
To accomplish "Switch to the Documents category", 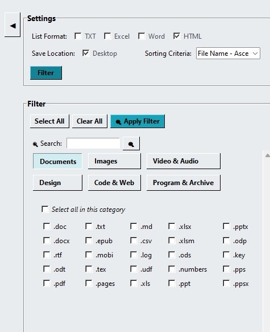I will click(57, 161).
